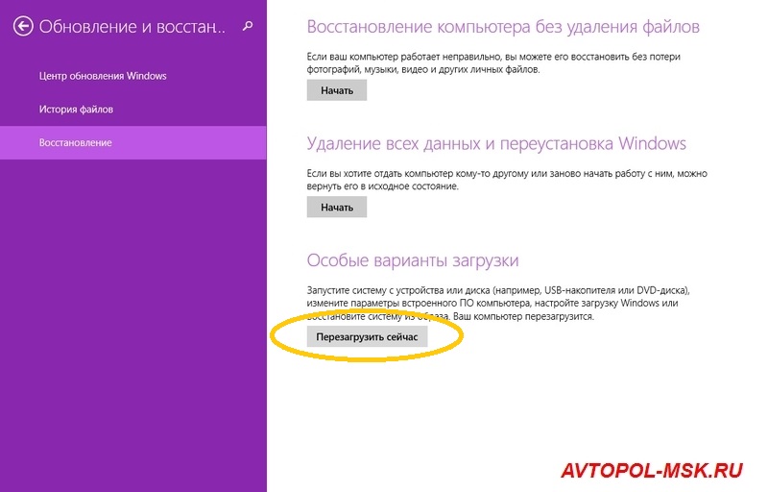Click Начать under recovery without deleting files
768x492 pixels.
pos(337,90)
